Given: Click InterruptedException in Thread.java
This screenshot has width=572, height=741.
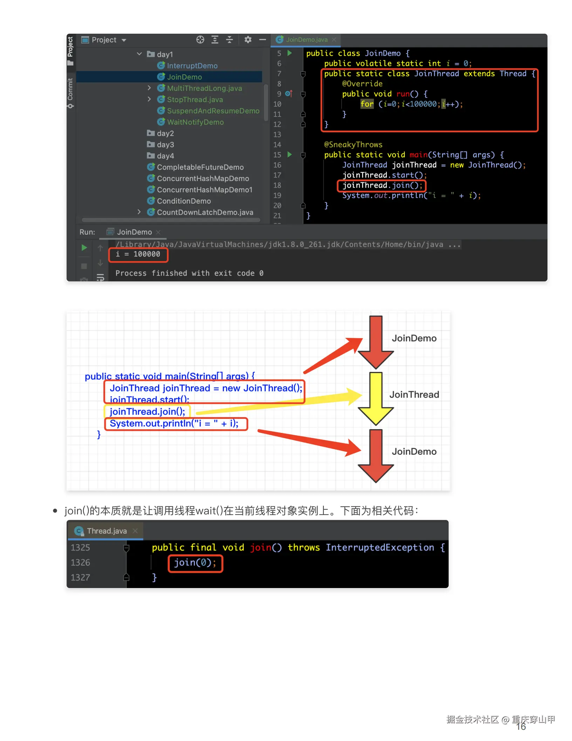Looking at the screenshot, I should pyautogui.click(x=380, y=547).
